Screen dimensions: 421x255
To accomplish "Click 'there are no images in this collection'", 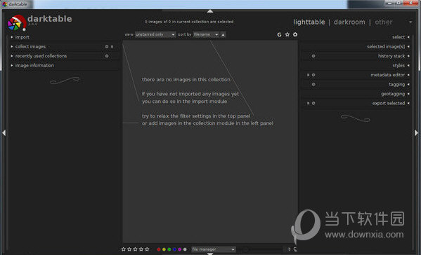I will pos(186,80).
